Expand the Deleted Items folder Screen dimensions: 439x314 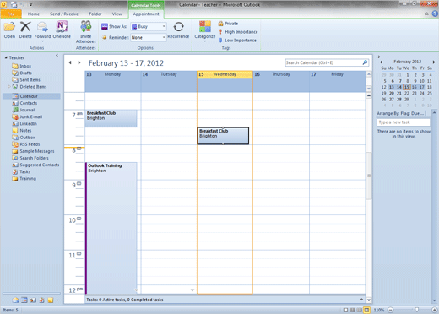pos(9,87)
